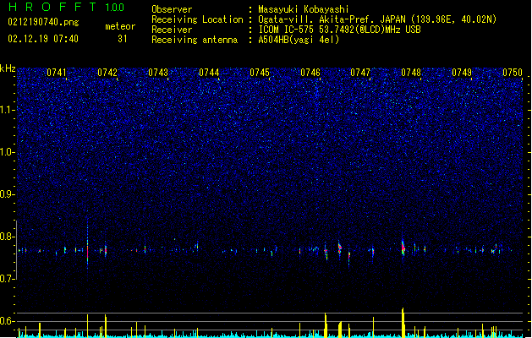Click the 0.9 kHz frequency label

(8, 194)
